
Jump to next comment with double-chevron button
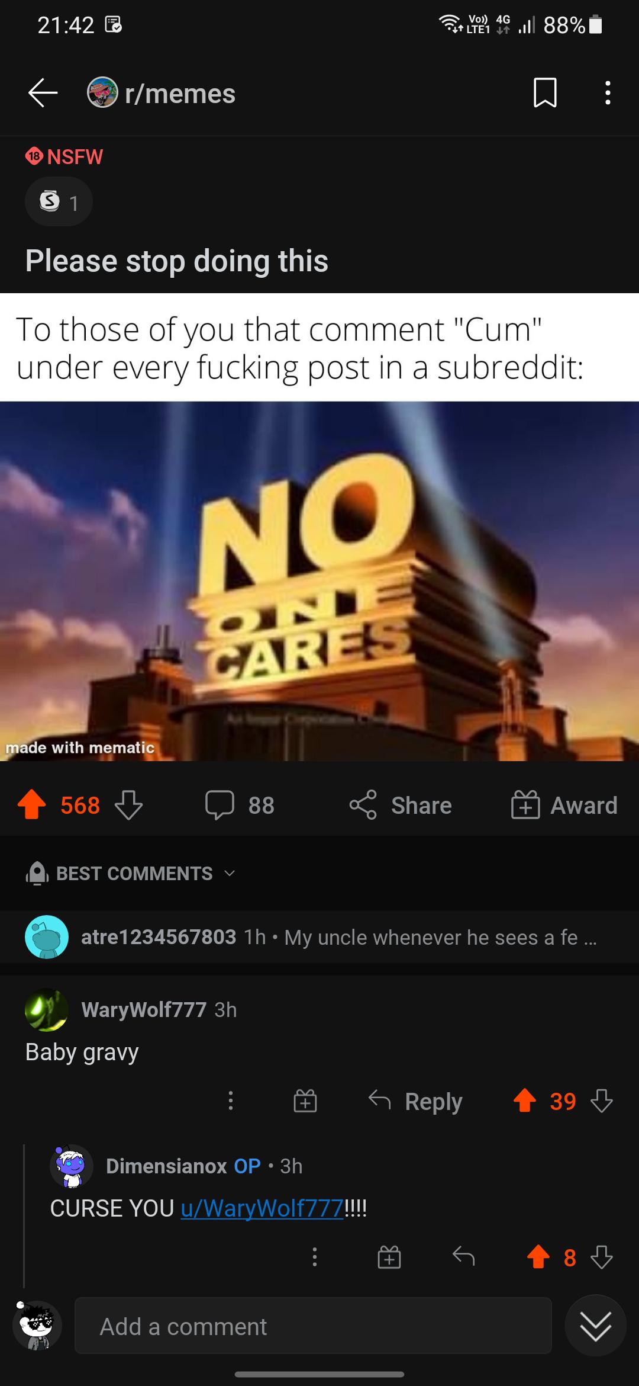click(x=595, y=1326)
